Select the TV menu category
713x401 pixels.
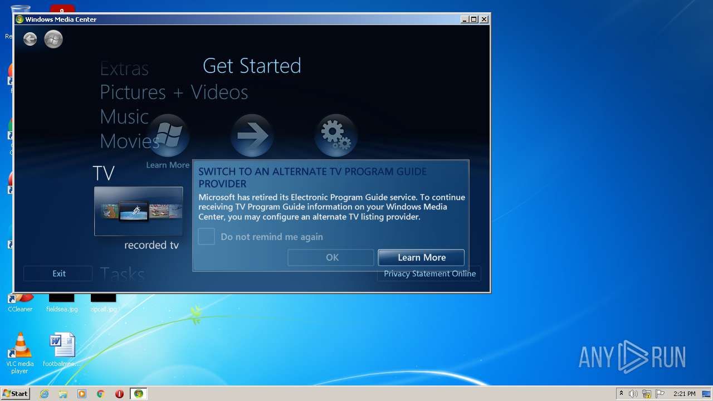(x=104, y=173)
